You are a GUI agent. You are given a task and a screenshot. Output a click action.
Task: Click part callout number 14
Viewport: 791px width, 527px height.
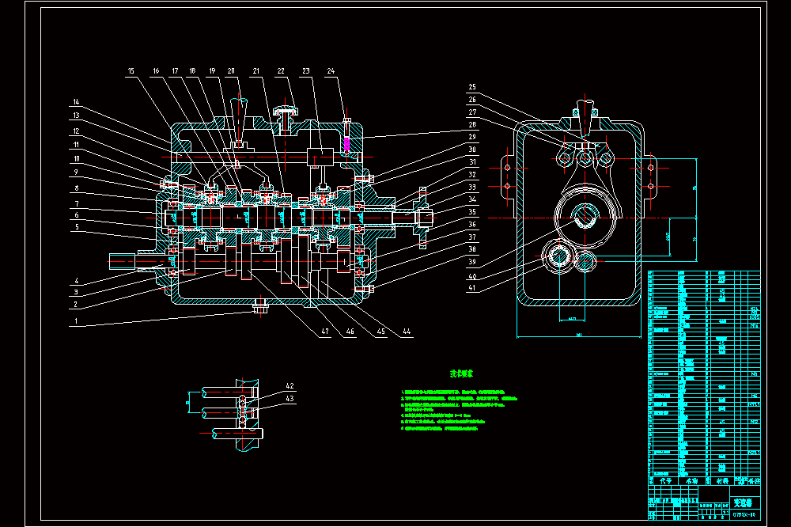pos(76,102)
